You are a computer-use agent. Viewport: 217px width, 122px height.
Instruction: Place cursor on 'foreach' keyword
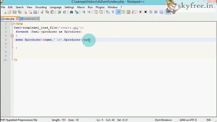pos(22,32)
